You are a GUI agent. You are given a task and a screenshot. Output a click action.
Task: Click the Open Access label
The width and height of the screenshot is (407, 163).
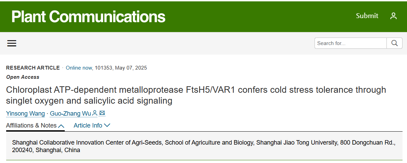click(x=23, y=77)
